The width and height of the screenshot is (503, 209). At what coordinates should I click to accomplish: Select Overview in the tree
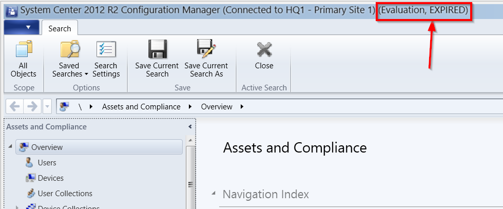(x=99, y=147)
